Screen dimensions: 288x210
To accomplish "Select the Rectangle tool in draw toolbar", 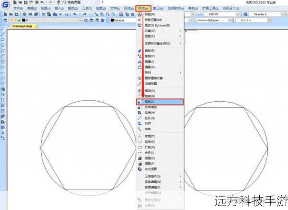I will (3, 50).
